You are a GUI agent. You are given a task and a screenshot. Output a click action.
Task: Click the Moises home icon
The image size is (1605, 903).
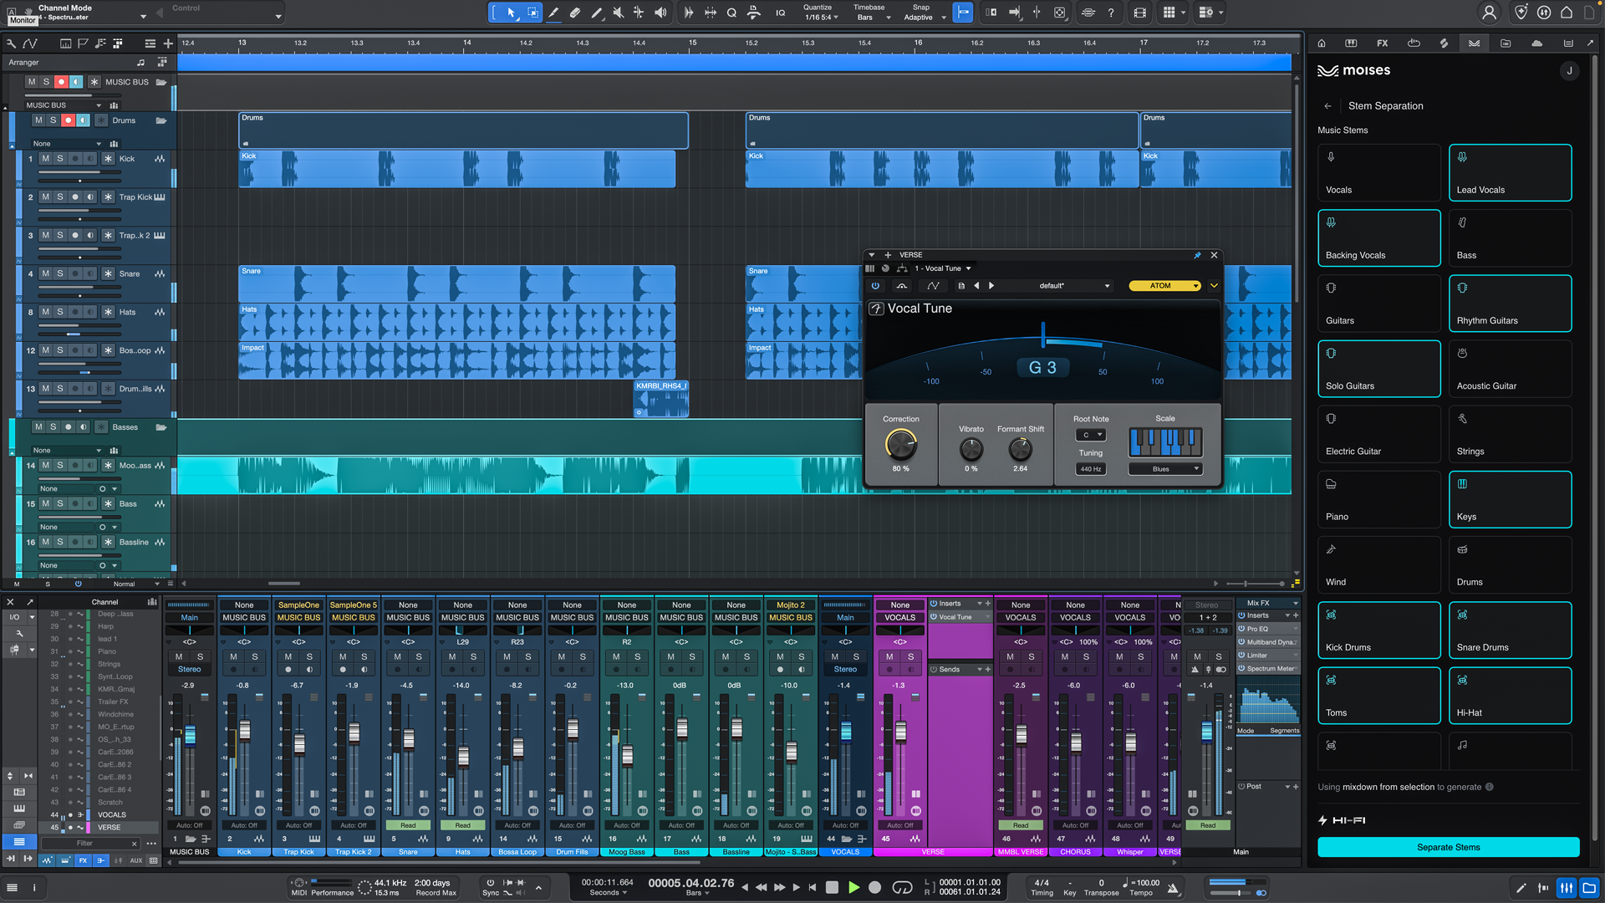1322,43
